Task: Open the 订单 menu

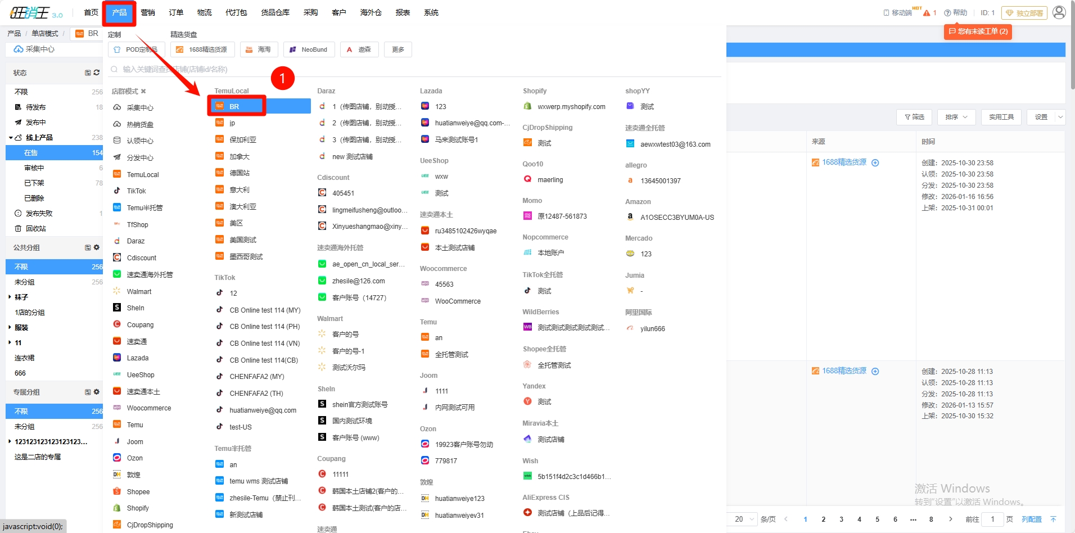Action: (x=176, y=12)
